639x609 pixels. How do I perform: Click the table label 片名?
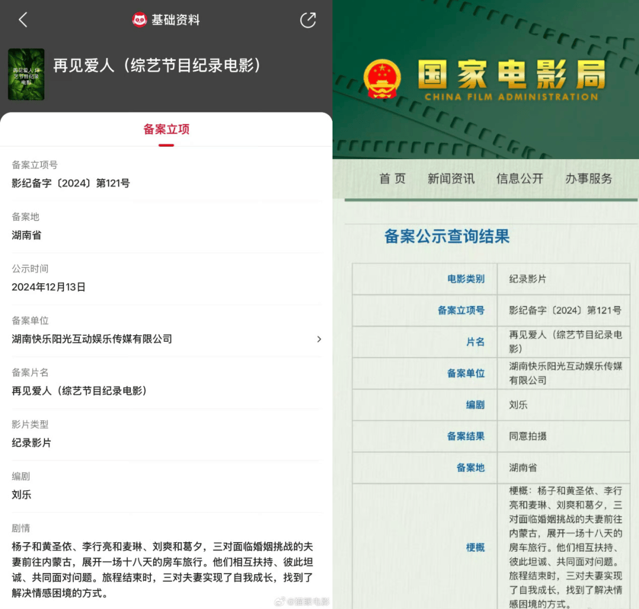(475, 342)
